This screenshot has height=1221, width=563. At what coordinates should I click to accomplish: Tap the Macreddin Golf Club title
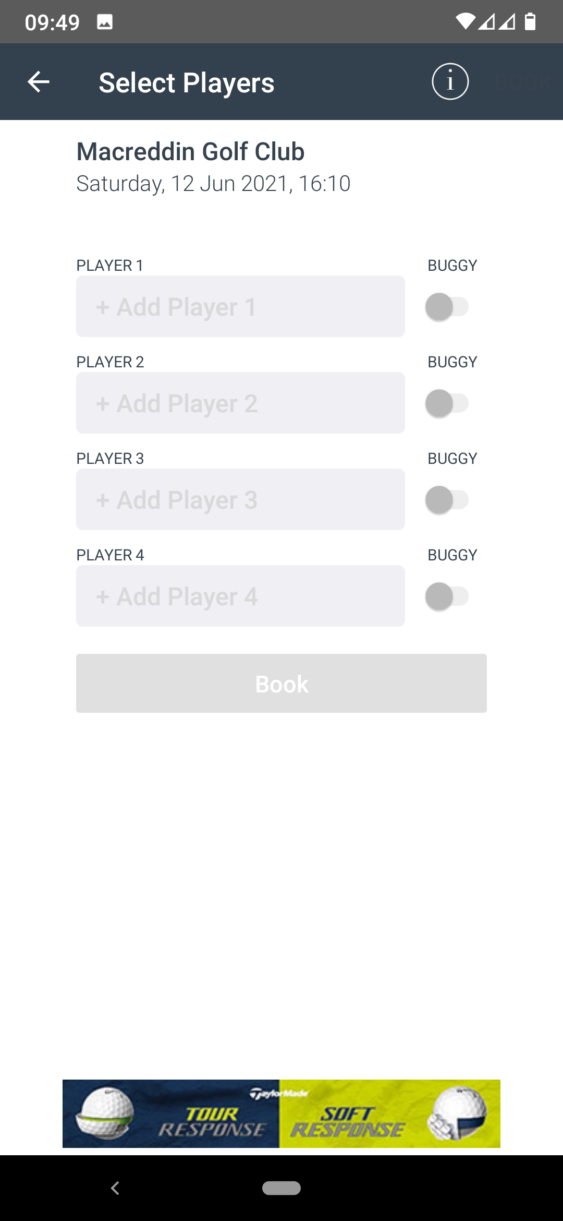click(x=190, y=152)
